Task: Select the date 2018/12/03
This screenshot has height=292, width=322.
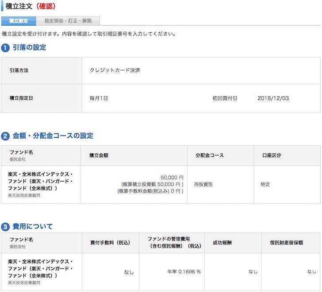Action: [x=273, y=98]
